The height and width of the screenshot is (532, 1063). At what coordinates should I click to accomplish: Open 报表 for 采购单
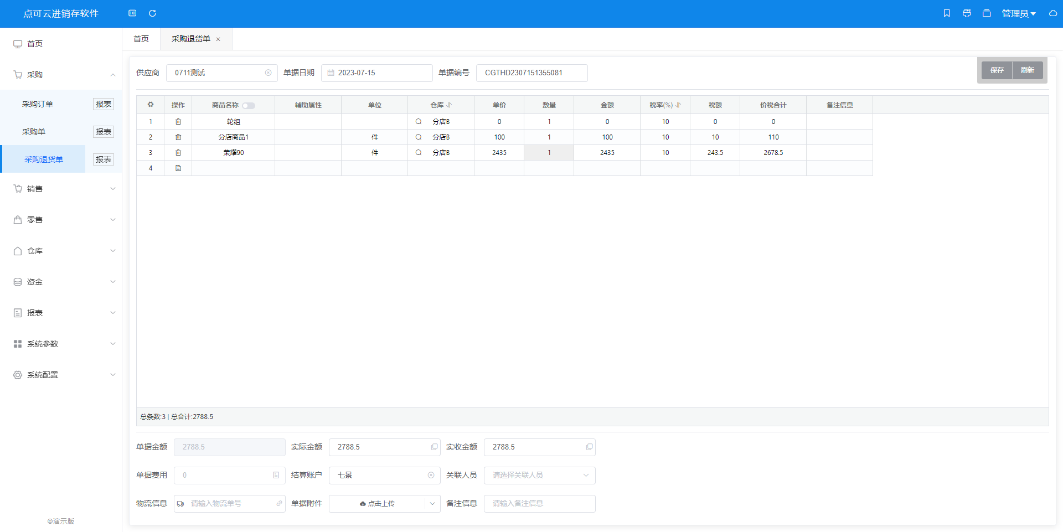pyautogui.click(x=104, y=132)
